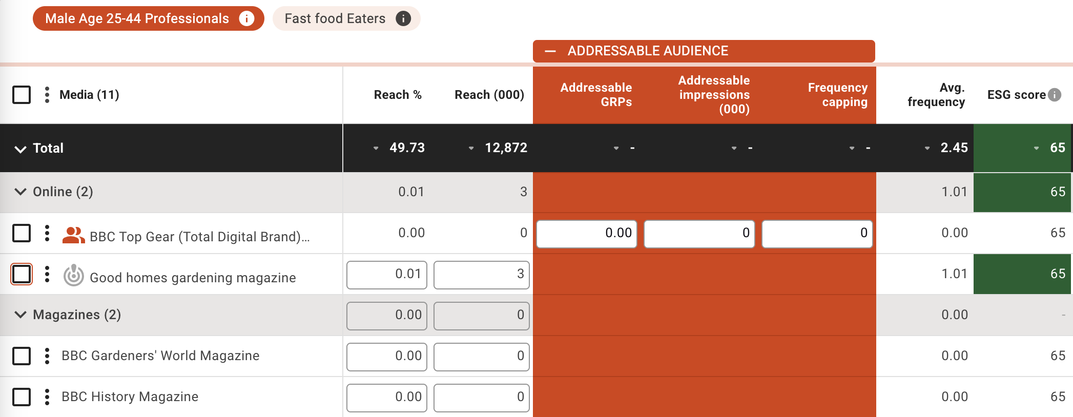Image resolution: width=1073 pixels, height=417 pixels.
Task: Click Total average frequency 2.45
Action: [954, 148]
